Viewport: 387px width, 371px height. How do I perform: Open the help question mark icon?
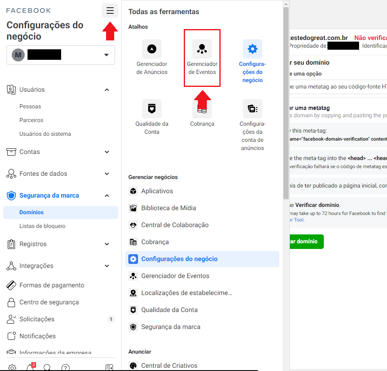(66, 367)
